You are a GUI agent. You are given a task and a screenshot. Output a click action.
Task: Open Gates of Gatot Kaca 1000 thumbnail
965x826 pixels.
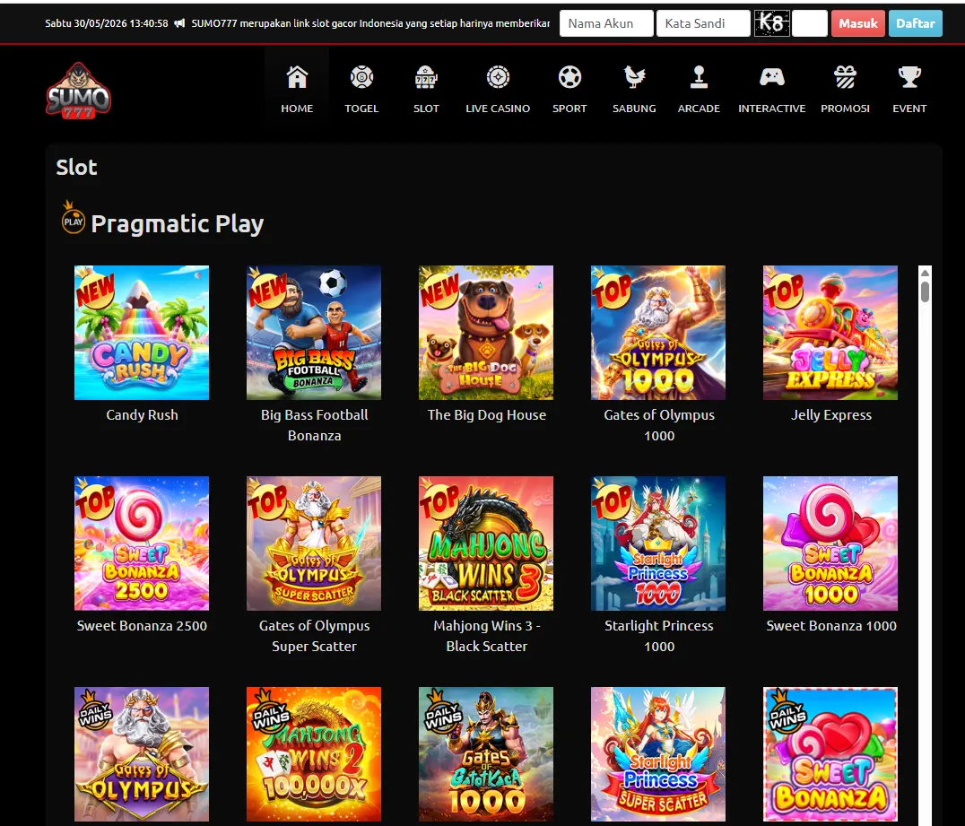click(x=486, y=754)
